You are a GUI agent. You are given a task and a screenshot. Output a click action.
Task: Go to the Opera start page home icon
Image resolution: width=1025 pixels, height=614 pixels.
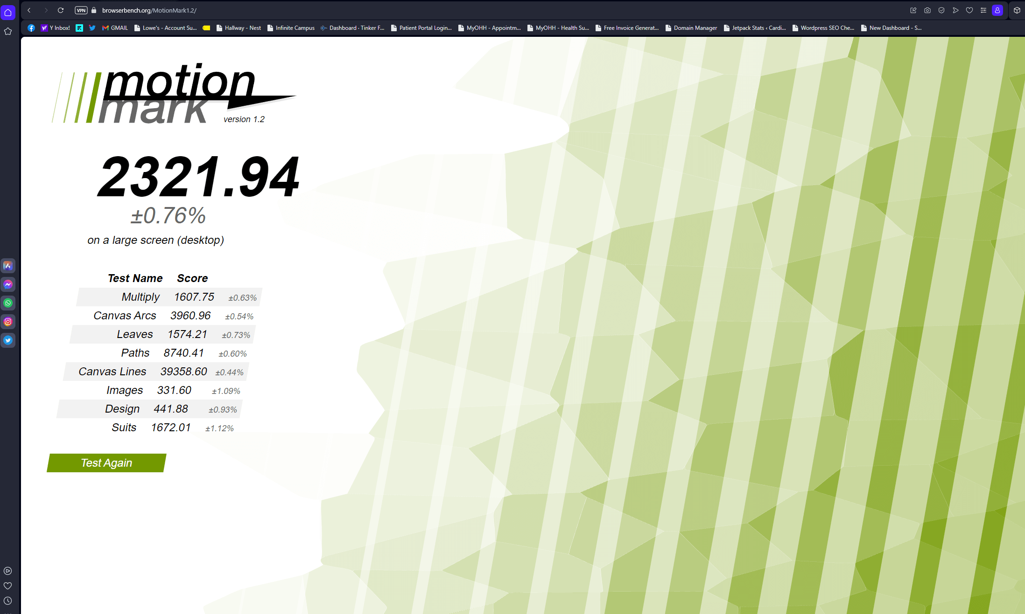(8, 12)
